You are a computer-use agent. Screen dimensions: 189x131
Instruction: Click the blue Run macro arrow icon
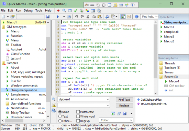(58, 17)
